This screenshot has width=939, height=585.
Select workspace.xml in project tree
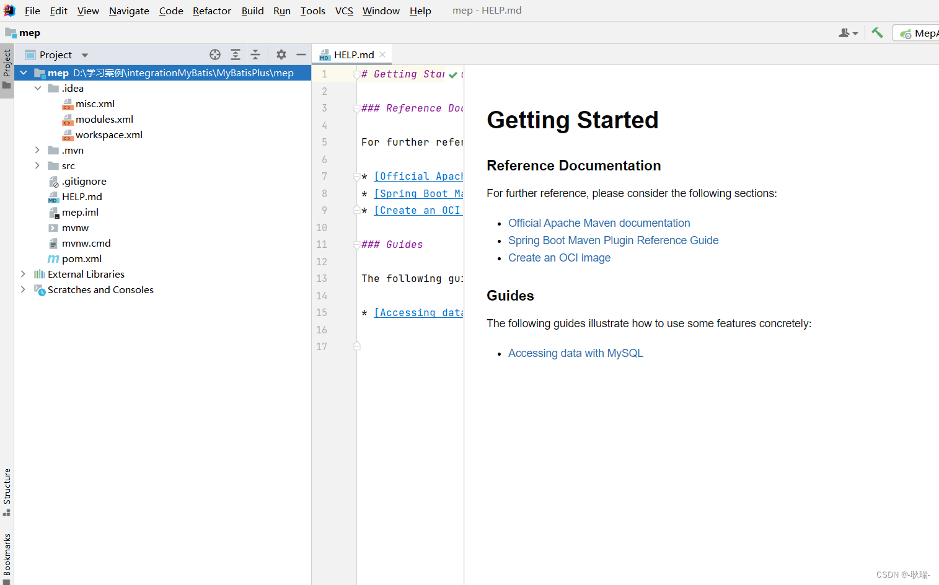(x=109, y=135)
